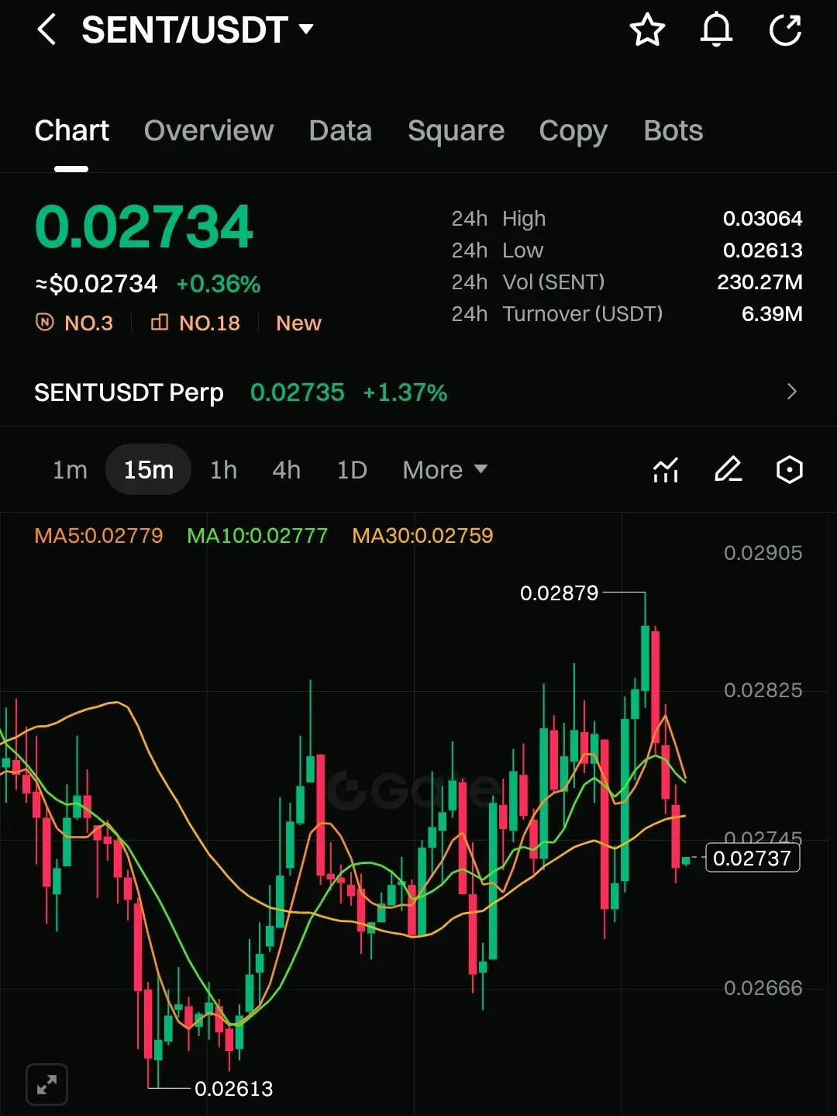Tap the current price tag 0.02737
This screenshot has height=1116, width=837.
pyautogui.click(x=752, y=858)
